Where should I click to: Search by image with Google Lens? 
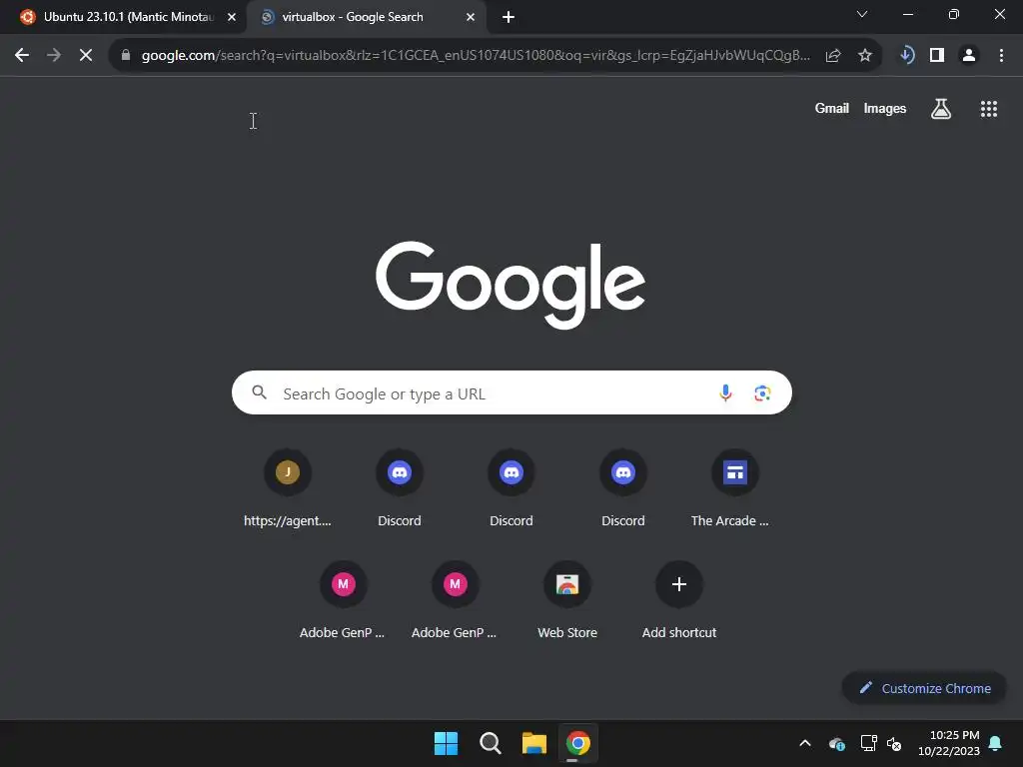(762, 392)
